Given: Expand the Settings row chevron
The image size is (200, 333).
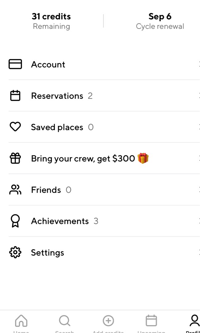Looking at the screenshot, I should [199, 252].
